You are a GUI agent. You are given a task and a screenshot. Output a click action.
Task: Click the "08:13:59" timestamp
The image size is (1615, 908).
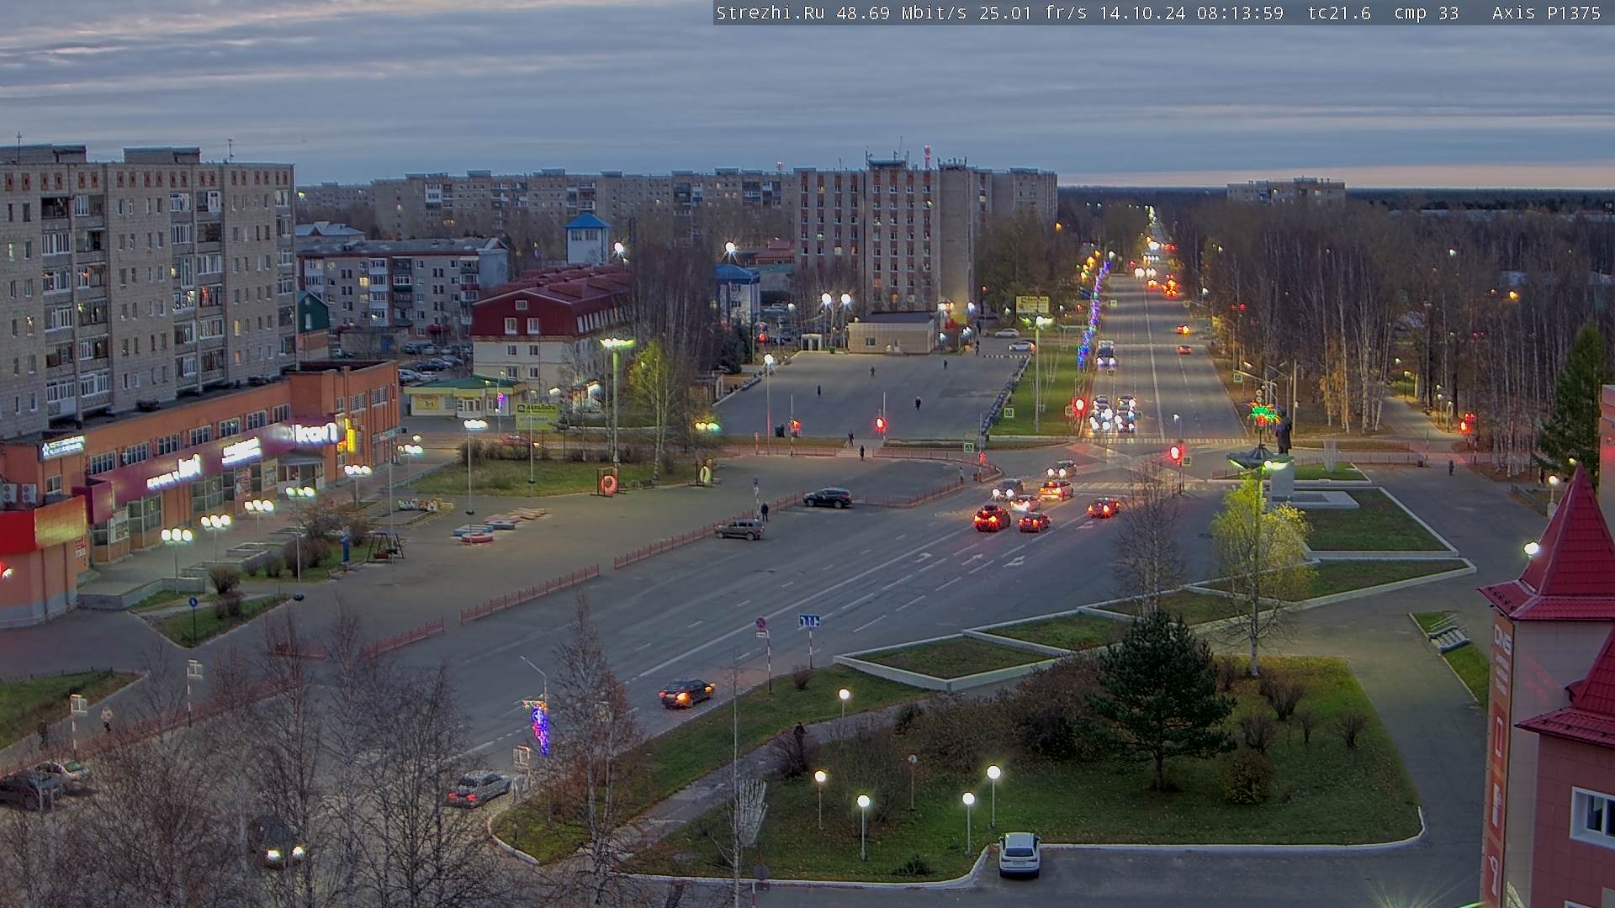(x=1240, y=13)
